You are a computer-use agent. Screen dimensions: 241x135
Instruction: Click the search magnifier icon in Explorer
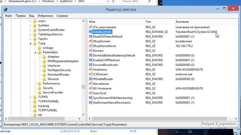pyautogui.click(x=149, y=1)
